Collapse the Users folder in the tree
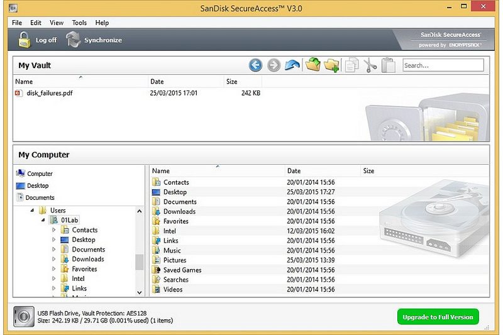The width and height of the screenshot is (503, 335). (33, 211)
